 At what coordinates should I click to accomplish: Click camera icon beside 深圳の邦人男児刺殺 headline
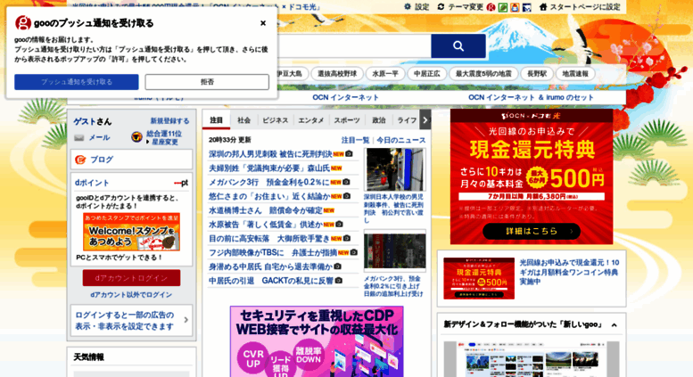(349, 153)
